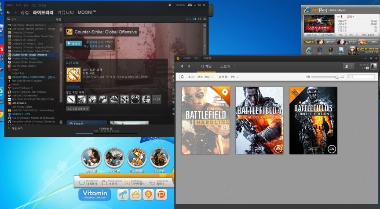Click Origin friends count button
The height and width of the screenshot is (209, 380).
click(x=348, y=66)
